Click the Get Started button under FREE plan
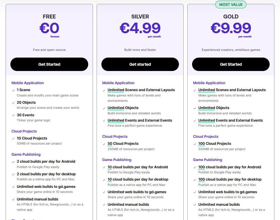The image size is (280, 220). click(x=49, y=64)
